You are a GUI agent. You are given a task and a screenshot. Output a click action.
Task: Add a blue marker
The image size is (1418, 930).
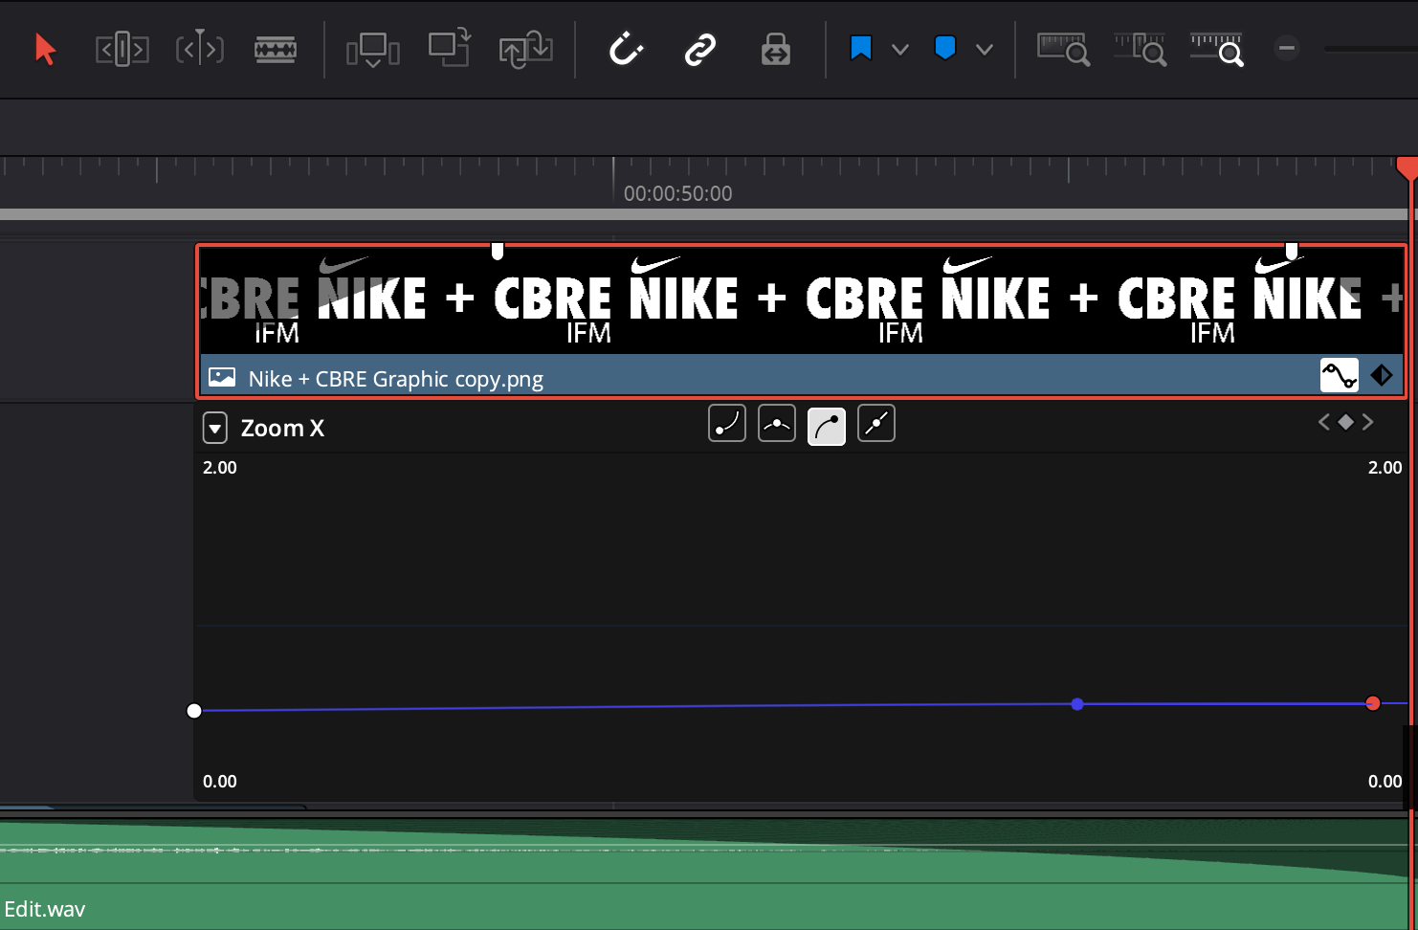pos(945,48)
